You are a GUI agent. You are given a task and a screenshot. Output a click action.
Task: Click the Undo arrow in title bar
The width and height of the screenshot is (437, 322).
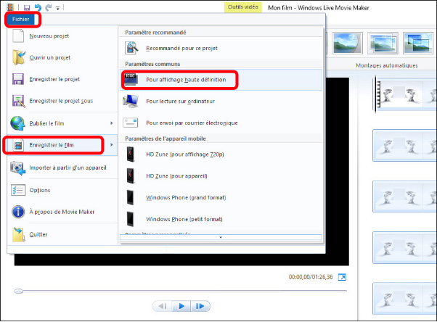point(38,7)
